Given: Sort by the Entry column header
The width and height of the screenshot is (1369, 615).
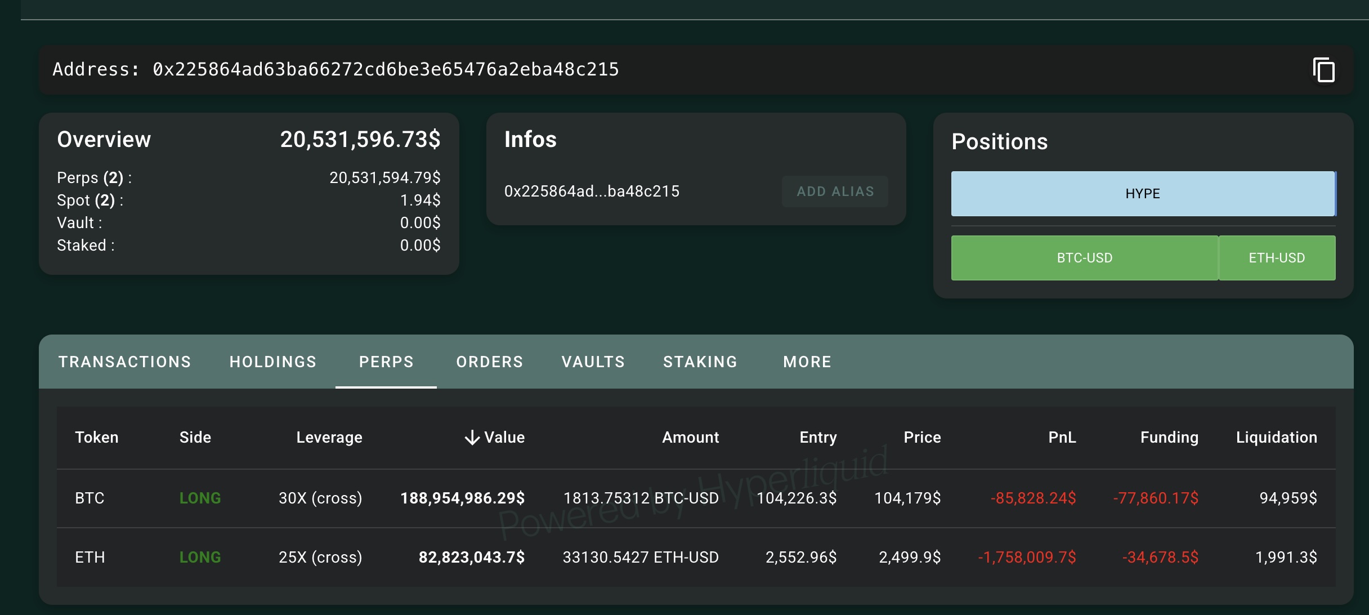Looking at the screenshot, I should [x=818, y=438].
